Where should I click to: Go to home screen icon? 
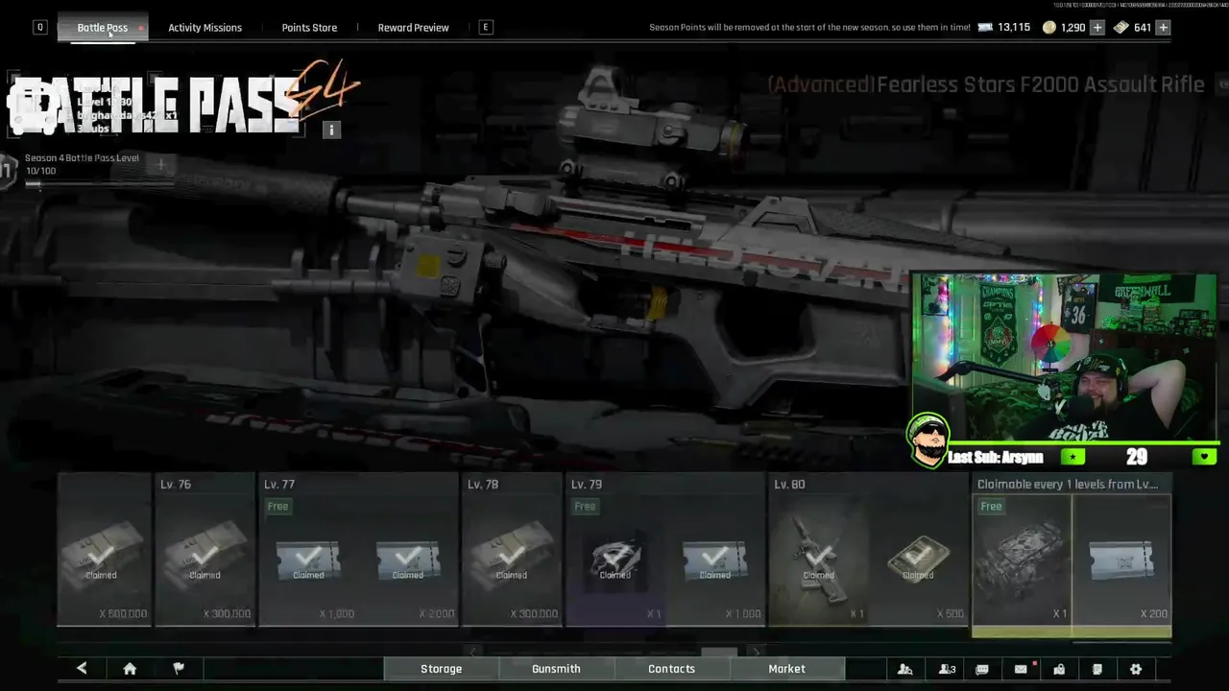point(130,669)
